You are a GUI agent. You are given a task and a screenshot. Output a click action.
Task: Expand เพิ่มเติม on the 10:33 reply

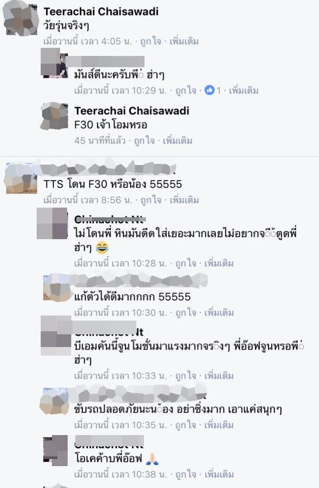pyautogui.click(x=219, y=376)
